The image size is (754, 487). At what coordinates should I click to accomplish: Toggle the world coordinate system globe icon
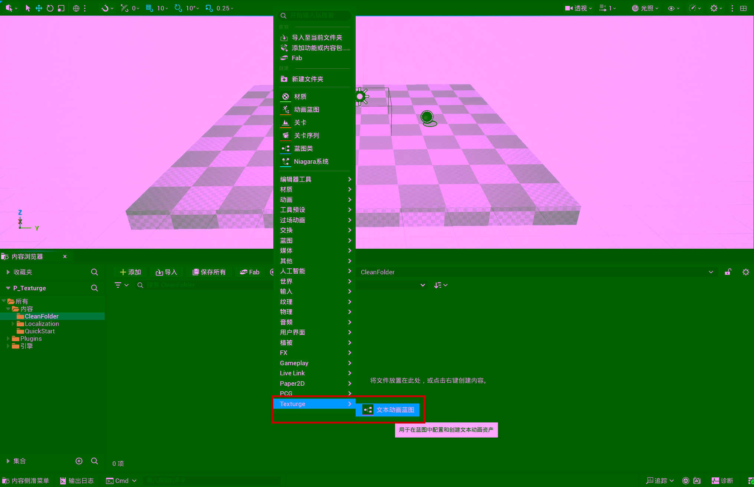click(76, 8)
